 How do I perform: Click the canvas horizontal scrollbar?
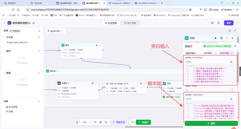coord(154,127)
